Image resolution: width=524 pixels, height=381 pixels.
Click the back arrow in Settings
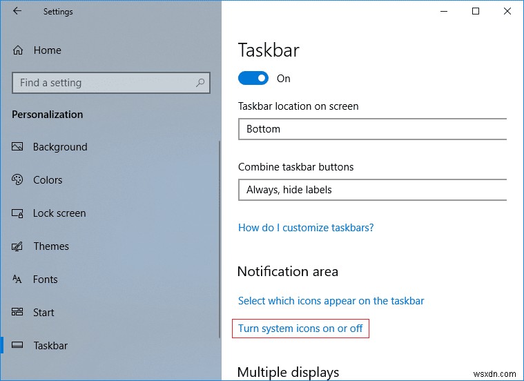17,11
